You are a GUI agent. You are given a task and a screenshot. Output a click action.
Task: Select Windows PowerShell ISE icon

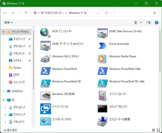tap(46, 83)
